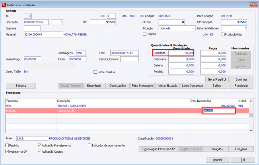
Task: Click Alterar Situação button
Action: point(168,86)
